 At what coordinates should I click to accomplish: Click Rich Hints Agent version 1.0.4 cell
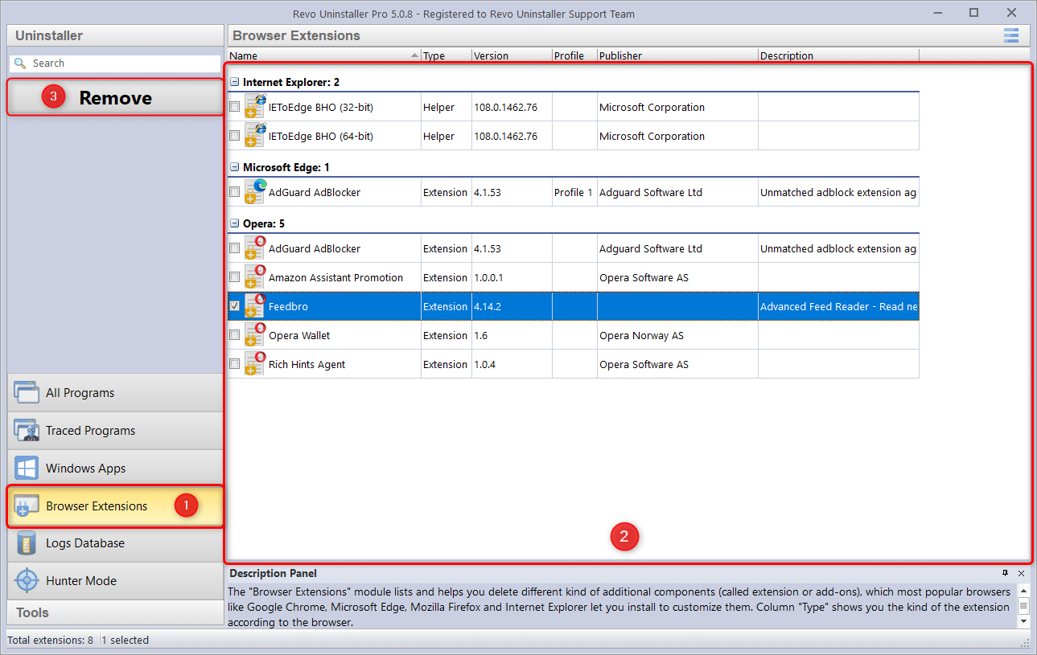tap(512, 364)
